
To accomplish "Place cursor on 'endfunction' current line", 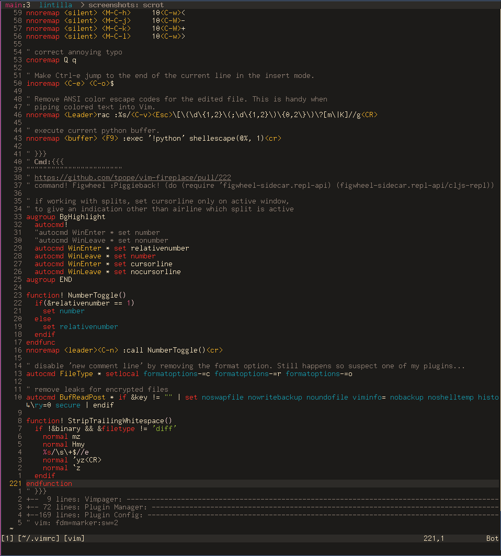I will pos(49,484).
